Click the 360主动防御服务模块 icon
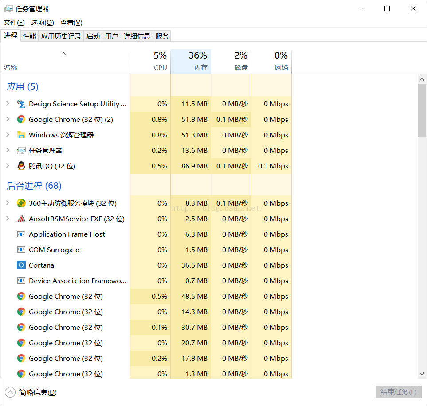 tap(21, 203)
